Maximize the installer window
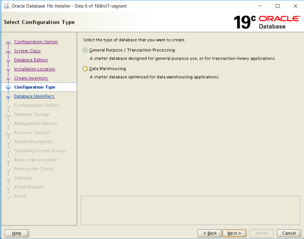Viewport: 304px width, 239px height. [x=278, y=6]
